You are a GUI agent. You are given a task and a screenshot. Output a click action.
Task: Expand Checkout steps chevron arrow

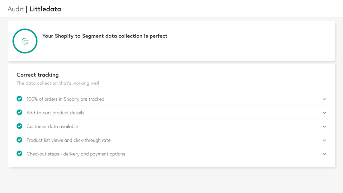(x=324, y=154)
